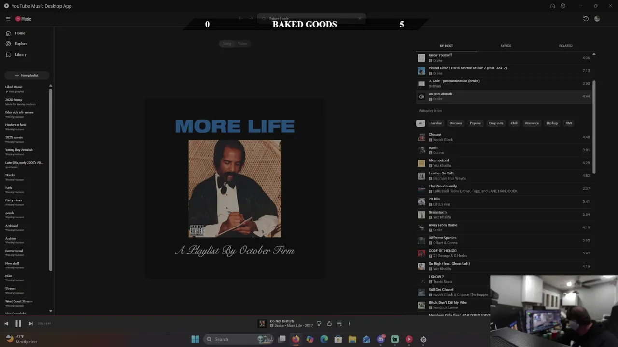The image size is (618, 347).
Task: Select the Hip hop filter chip
Action: click(552, 123)
